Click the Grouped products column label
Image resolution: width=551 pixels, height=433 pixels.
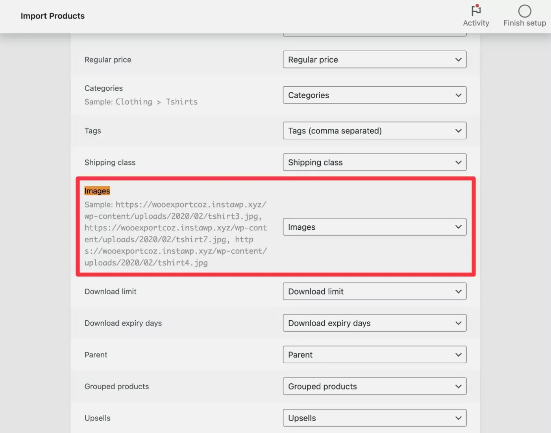click(x=116, y=387)
